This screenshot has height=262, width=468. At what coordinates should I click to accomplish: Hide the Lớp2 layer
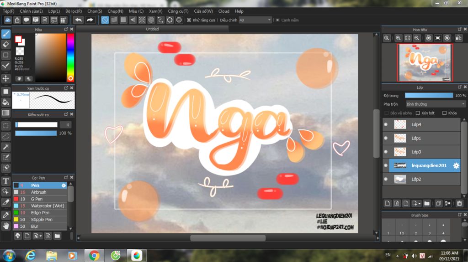(386, 179)
